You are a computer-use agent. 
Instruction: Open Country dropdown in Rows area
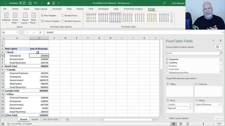tap(191, 104)
